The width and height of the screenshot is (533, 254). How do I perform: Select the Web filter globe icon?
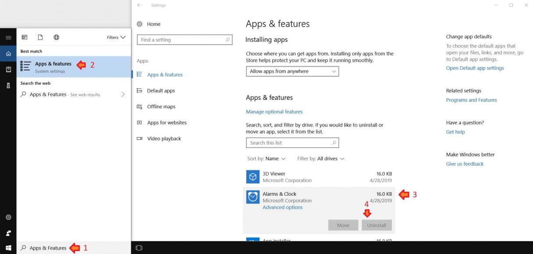[x=56, y=37]
